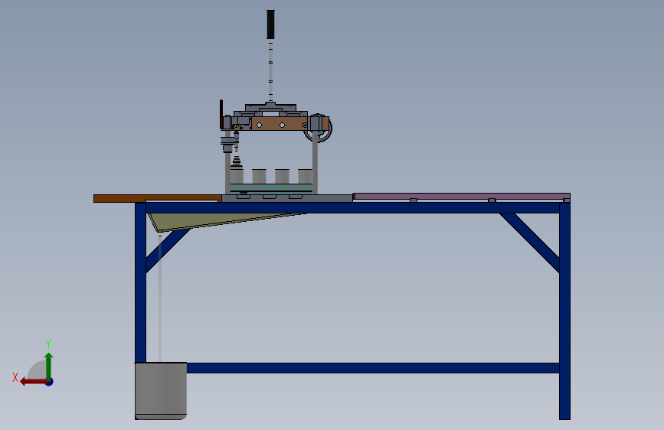Select the brown side plate with three holes
The width and height of the screenshot is (664, 430).
[280, 124]
